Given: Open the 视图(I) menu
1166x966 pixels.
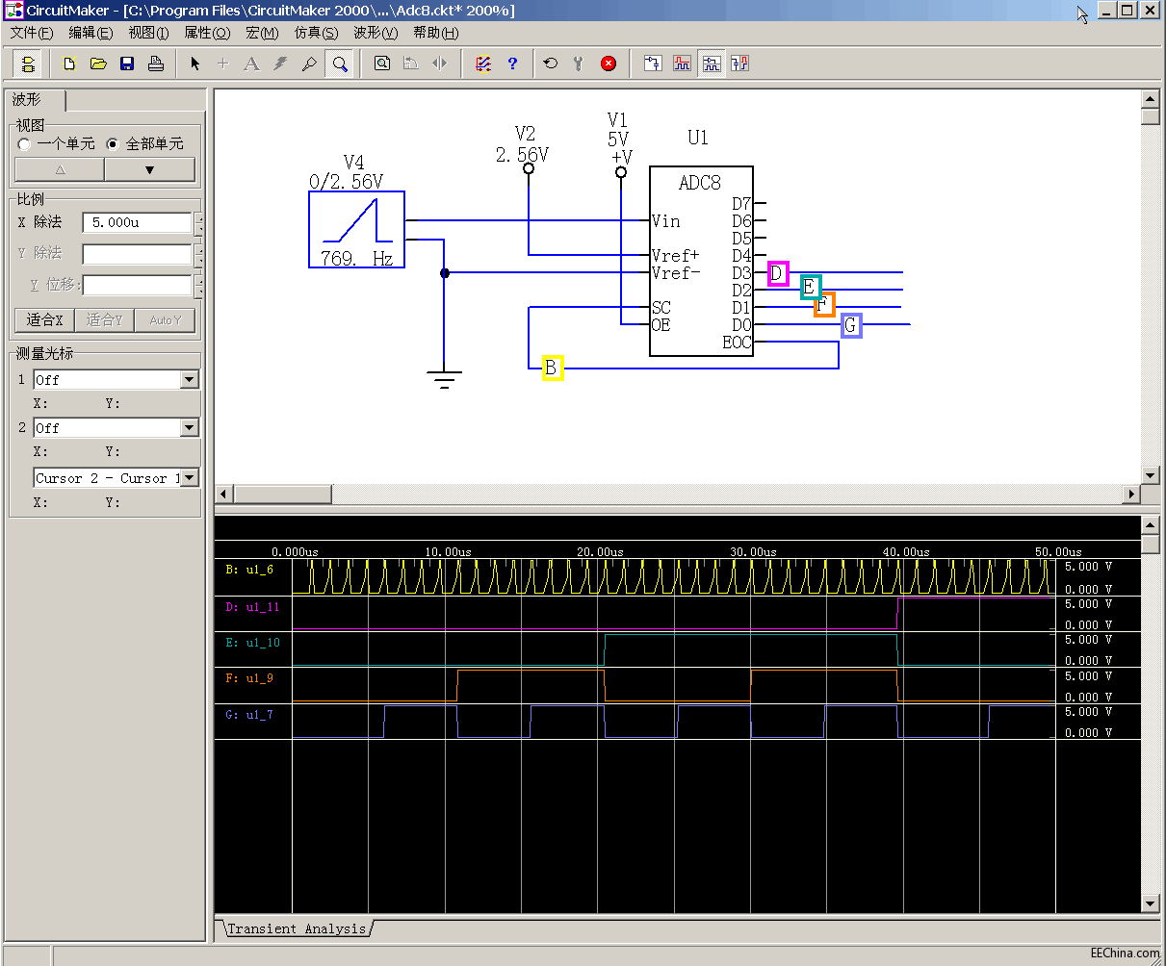Looking at the screenshot, I should coord(148,33).
